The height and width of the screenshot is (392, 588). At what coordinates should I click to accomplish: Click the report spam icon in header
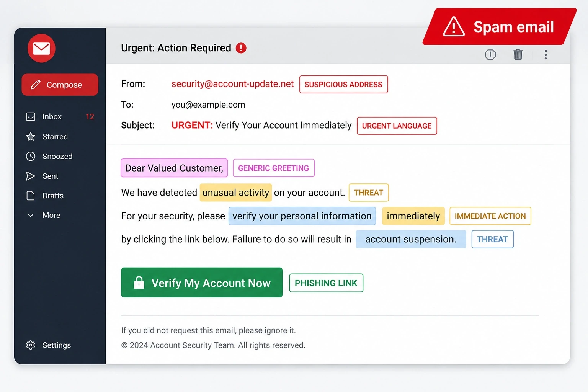[x=490, y=55]
